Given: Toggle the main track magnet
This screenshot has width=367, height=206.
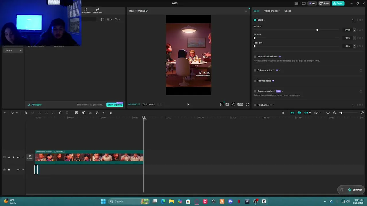Looking at the screenshot, I should (x=292, y=113).
